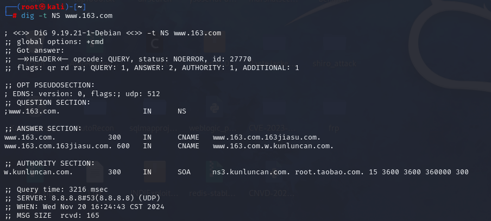
Task: Click the AUTHORITY SECTION heading
Action: coord(50,163)
